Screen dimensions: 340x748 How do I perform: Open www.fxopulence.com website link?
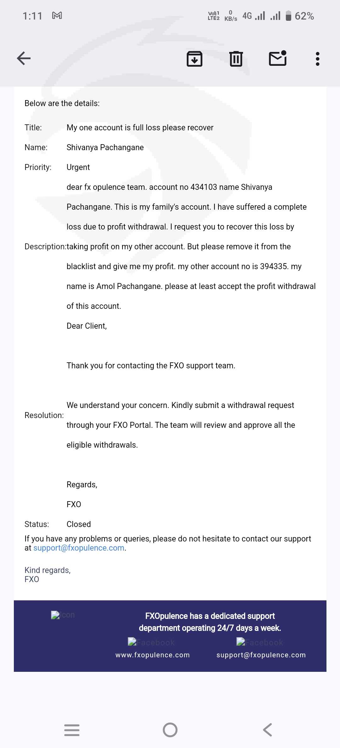click(152, 655)
